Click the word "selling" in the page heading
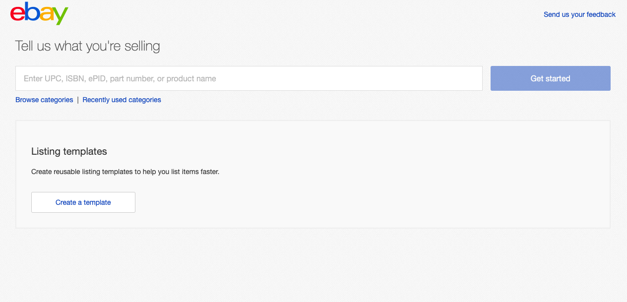The width and height of the screenshot is (627, 302). pyautogui.click(x=142, y=46)
